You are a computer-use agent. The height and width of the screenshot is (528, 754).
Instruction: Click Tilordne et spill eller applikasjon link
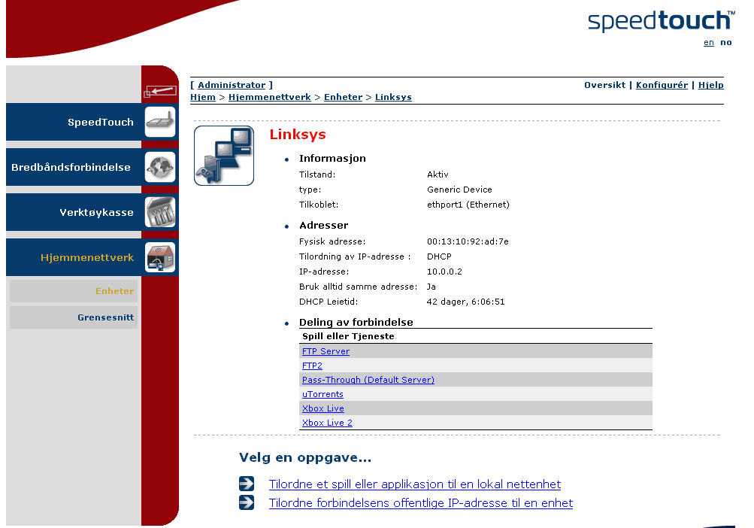coord(414,484)
